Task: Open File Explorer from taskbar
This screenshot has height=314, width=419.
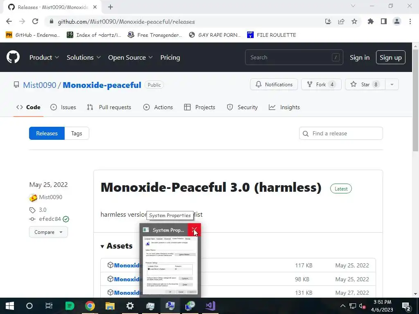Action: pos(110,306)
